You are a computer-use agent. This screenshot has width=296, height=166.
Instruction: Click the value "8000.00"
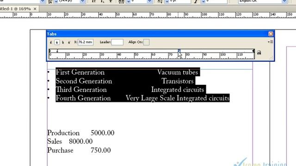[81, 142]
